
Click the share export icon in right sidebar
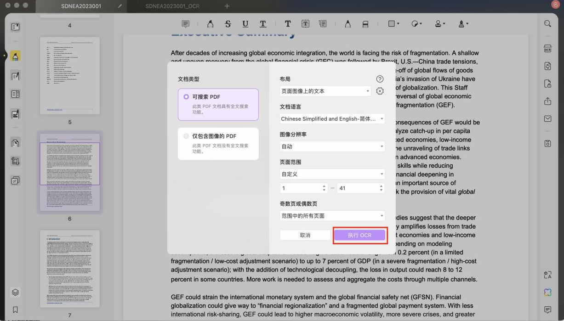pos(547,101)
